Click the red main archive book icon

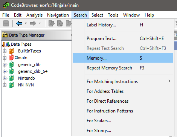(12, 58)
